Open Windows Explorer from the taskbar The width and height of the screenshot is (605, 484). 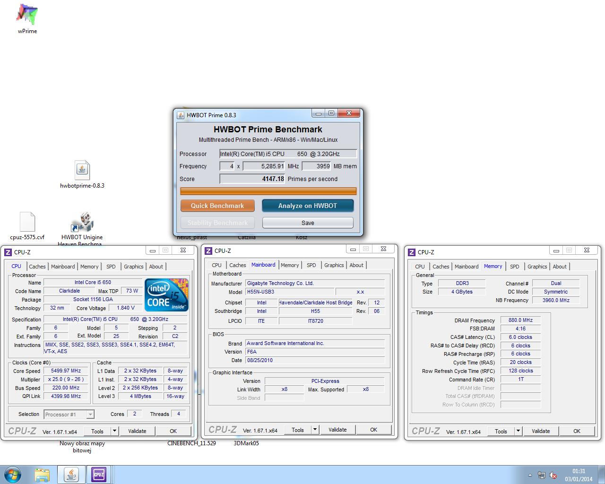[42, 475]
